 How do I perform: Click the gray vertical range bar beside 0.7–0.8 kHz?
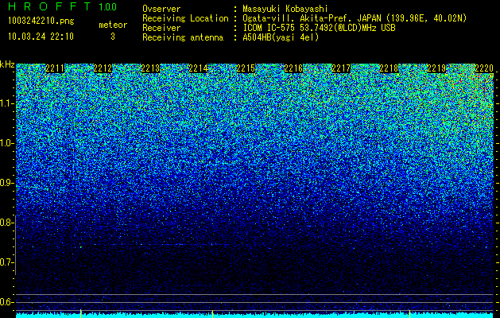15,245
